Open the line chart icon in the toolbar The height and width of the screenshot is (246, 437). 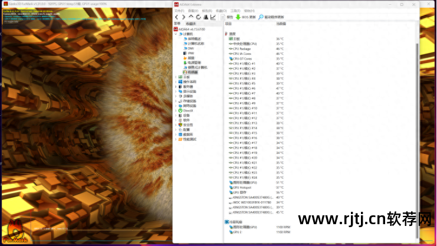click(x=213, y=17)
